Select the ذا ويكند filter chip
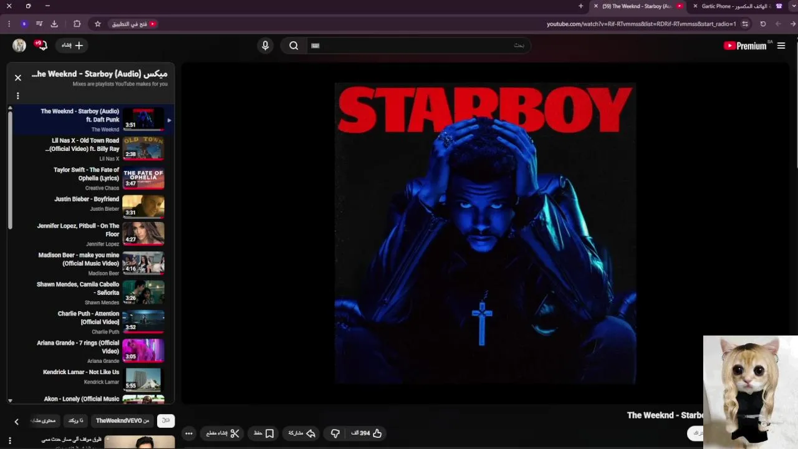Screen dimensions: 798x449 click(75, 421)
